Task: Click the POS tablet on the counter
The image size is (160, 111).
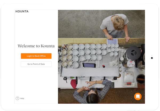Action: click(112, 41)
